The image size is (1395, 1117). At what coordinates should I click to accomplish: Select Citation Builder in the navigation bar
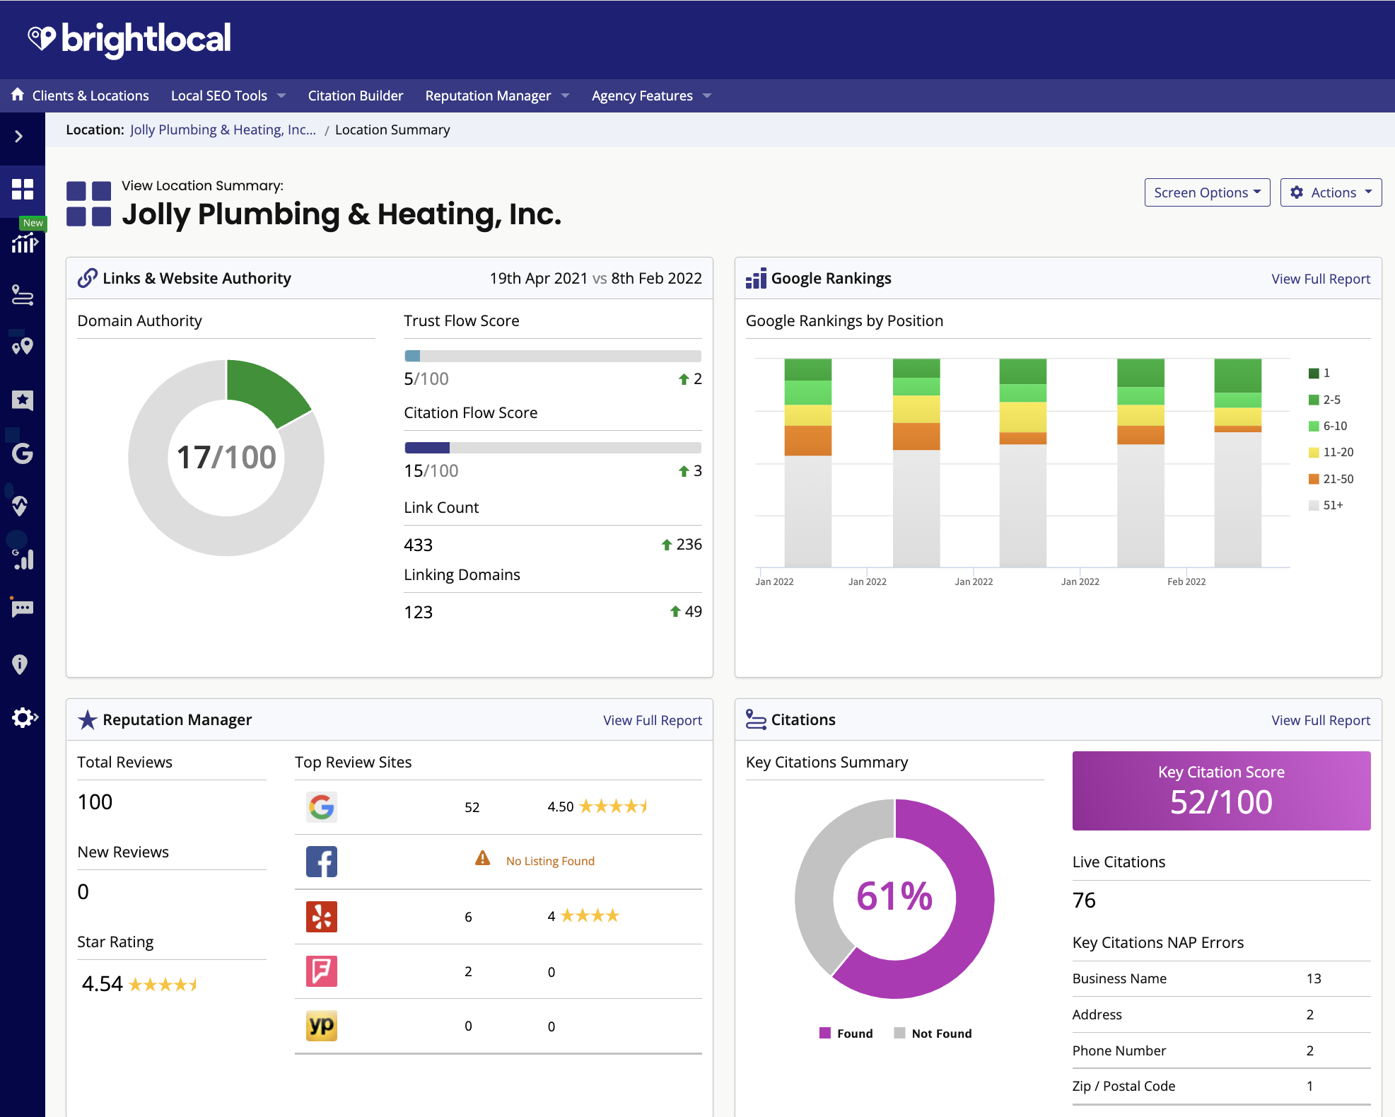pyautogui.click(x=356, y=96)
